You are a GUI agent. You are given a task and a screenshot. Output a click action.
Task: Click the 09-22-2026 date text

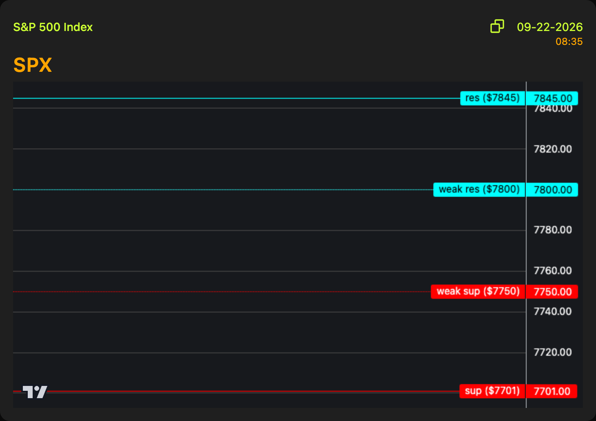click(x=549, y=27)
